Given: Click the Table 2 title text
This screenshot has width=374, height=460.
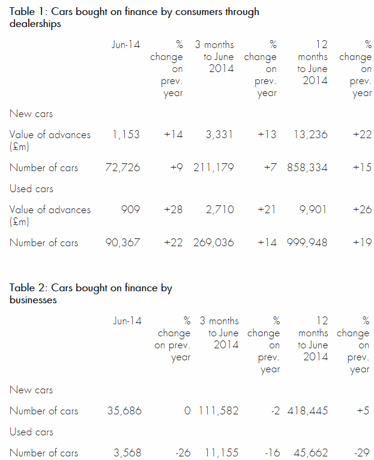Looking at the screenshot, I should [x=91, y=294].
